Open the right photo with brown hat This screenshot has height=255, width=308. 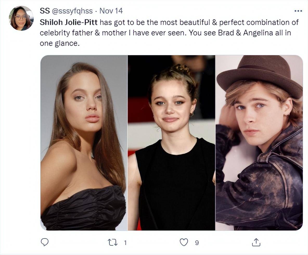pos(259,143)
